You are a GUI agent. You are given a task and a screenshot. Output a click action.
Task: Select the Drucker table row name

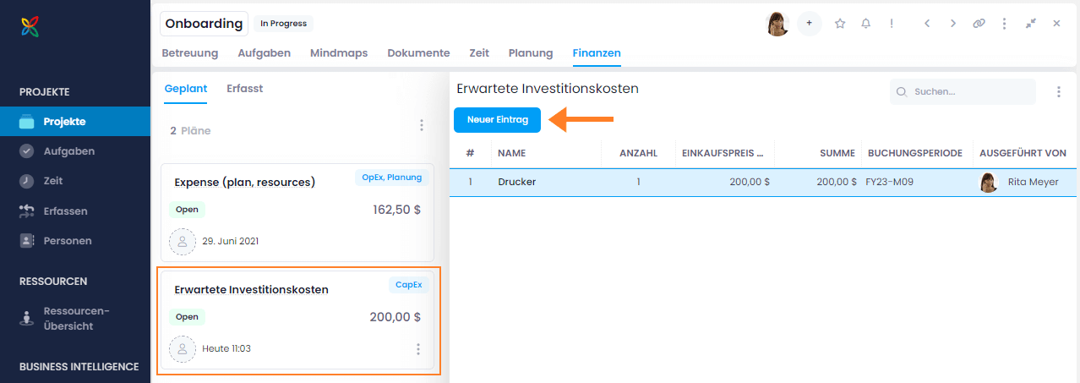click(517, 182)
